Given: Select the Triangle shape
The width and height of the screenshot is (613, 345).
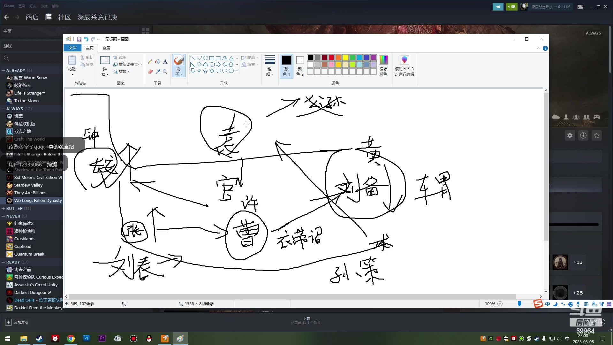Looking at the screenshot, I should click(x=231, y=58).
